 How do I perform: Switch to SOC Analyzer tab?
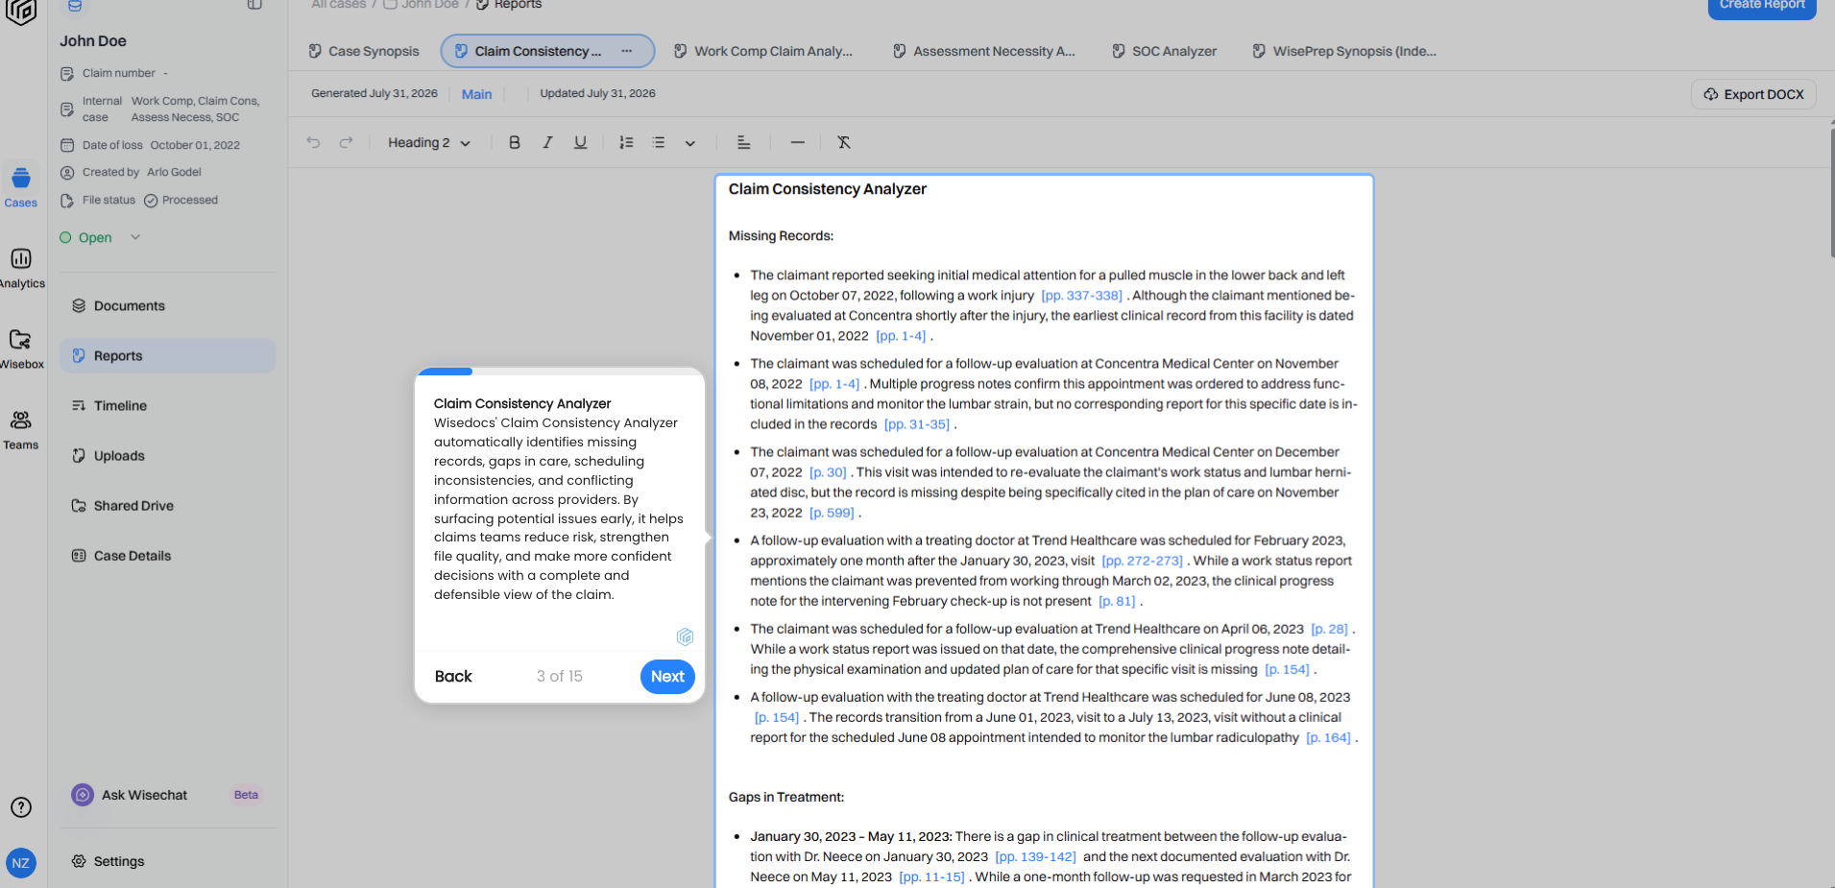(1164, 51)
